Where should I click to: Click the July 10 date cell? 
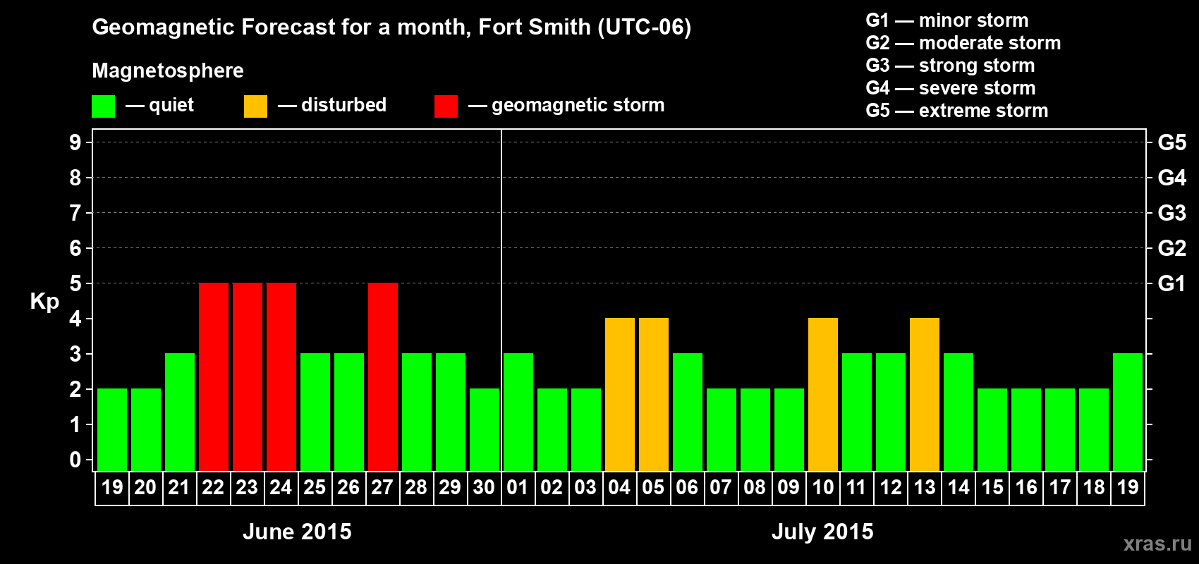pos(822,488)
